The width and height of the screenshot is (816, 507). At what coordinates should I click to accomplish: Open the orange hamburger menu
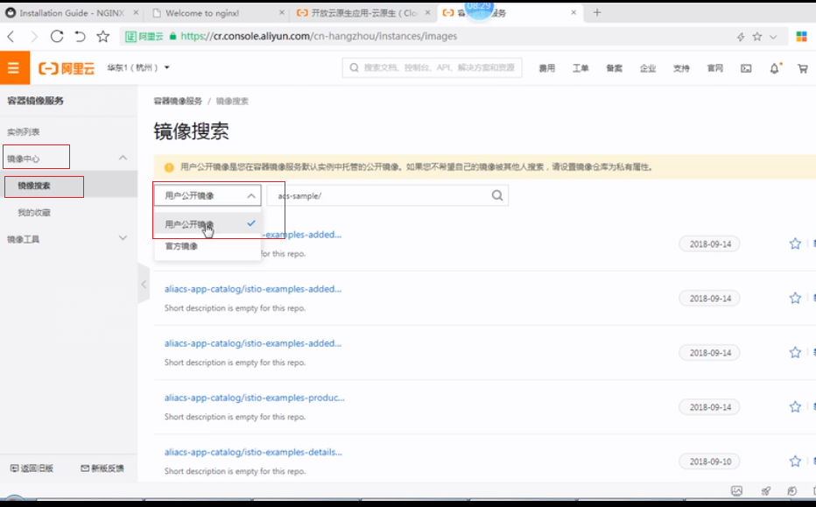click(14, 67)
